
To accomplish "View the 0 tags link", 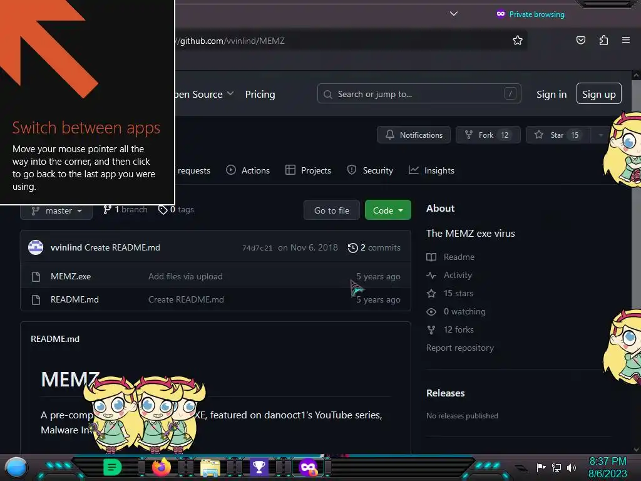I will pos(176,209).
